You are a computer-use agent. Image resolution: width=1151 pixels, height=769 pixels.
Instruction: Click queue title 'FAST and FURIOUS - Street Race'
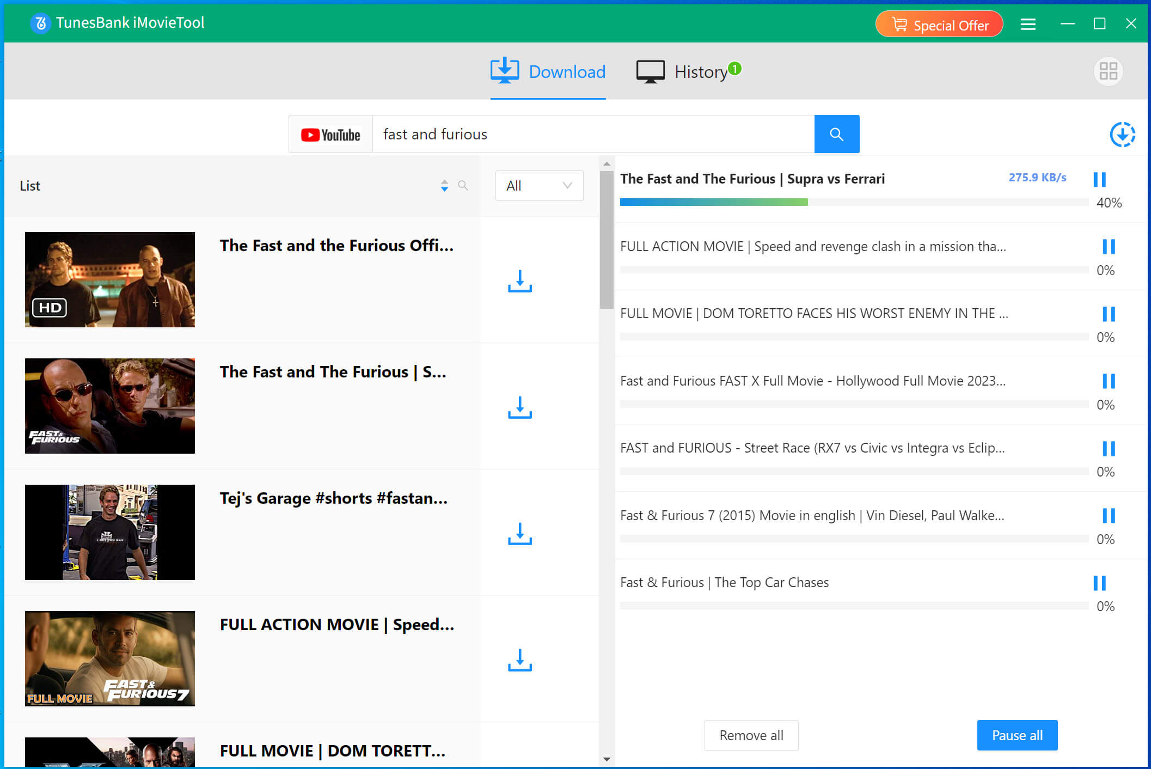pyautogui.click(x=812, y=448)
